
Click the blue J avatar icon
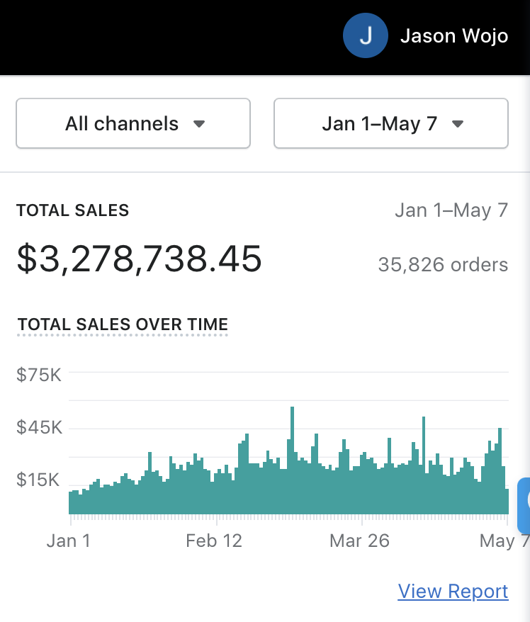tap(365, 35)
